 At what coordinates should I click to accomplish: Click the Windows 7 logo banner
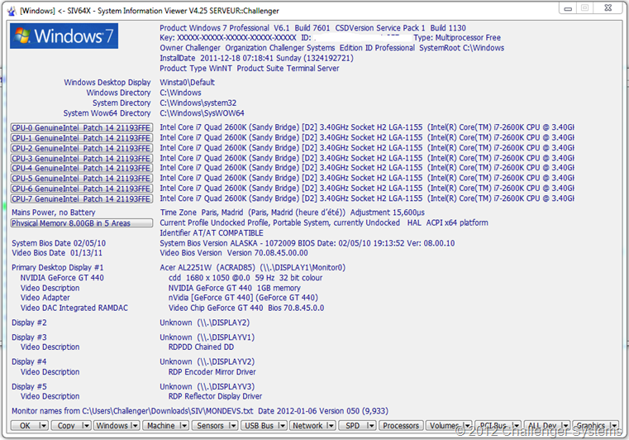64,36
